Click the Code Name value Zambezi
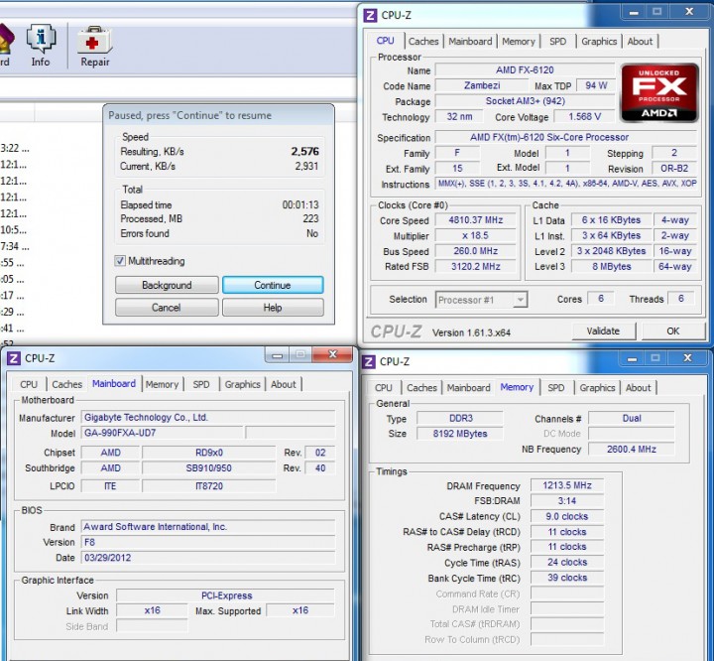Image resolution: width=714 pixels, height=661 pixels. (482, 85)
